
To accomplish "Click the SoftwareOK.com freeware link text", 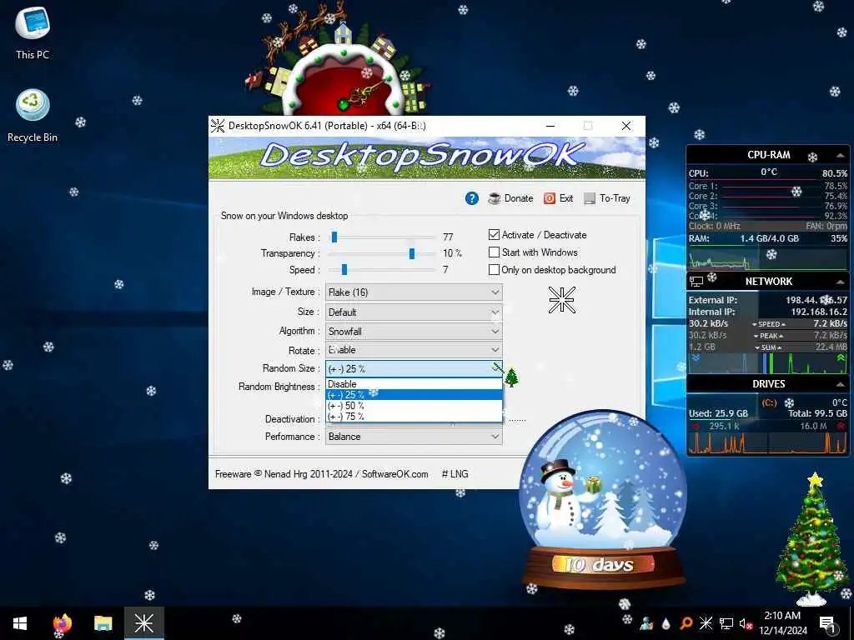I will coord(394,474).
